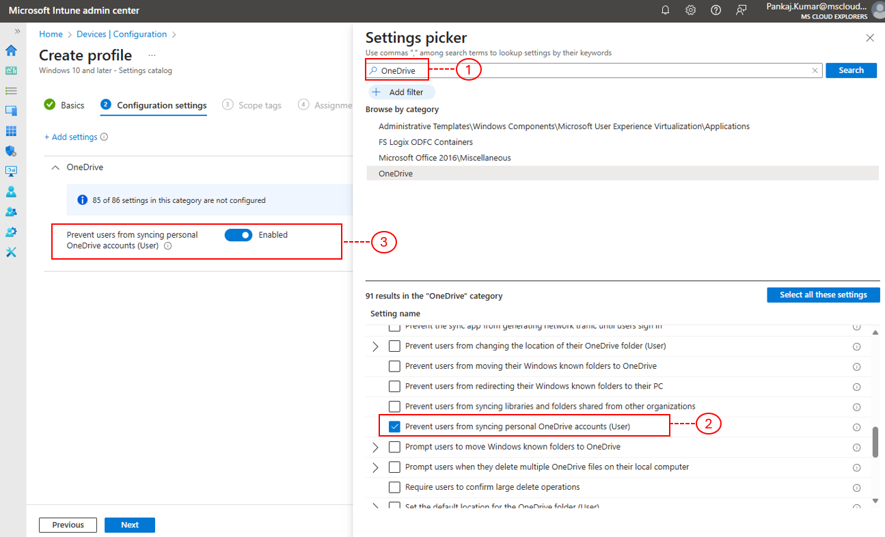Collapse the OneDrive settings group

point(56,167)
